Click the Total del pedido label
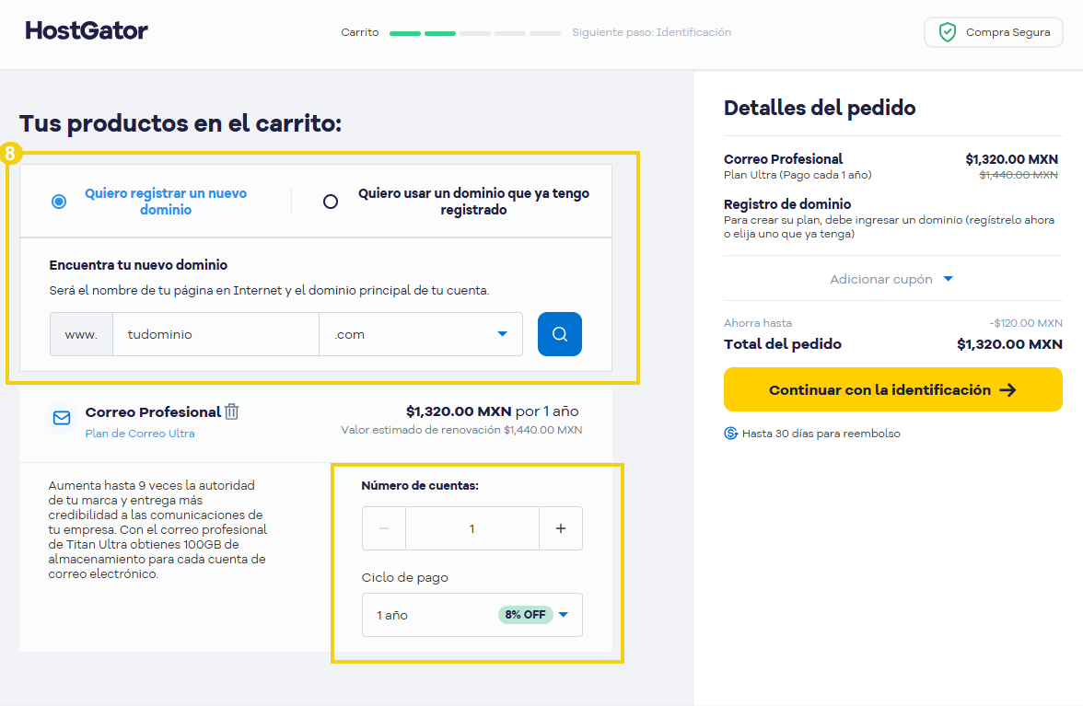This screenshot has width=1083, height=706. (783, 343)
